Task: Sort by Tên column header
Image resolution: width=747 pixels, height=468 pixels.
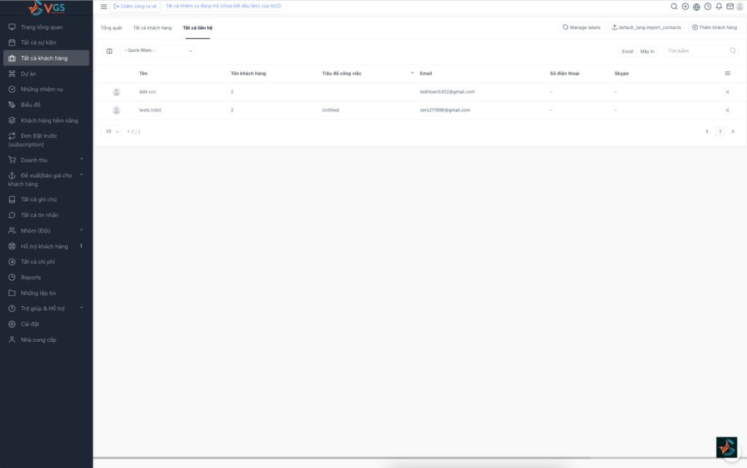Action: (x=144, y=74)
